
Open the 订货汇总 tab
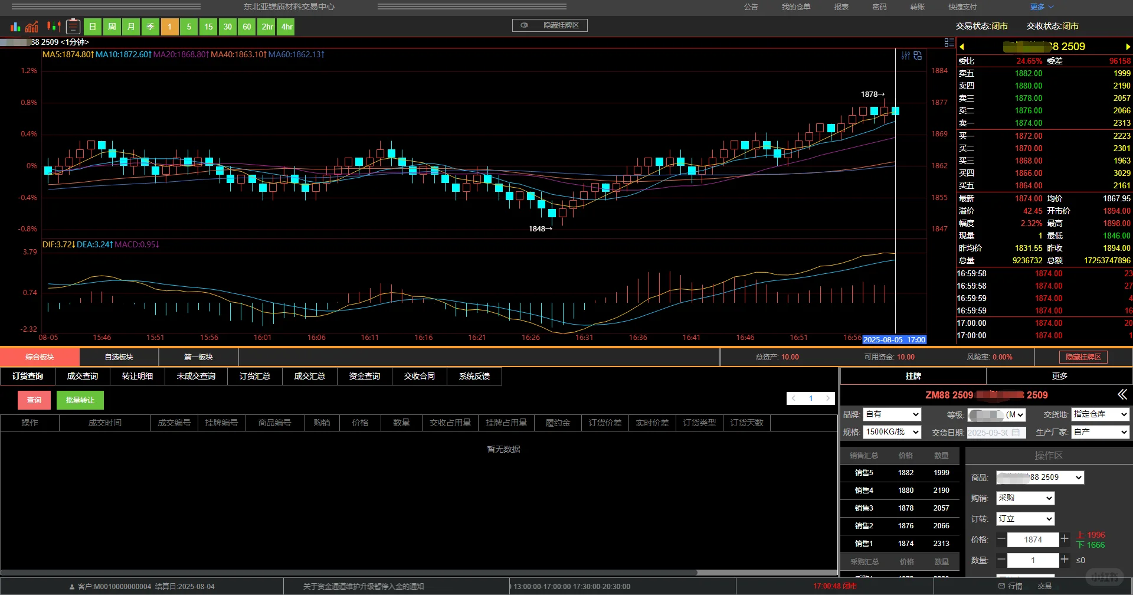coord(255,376)
